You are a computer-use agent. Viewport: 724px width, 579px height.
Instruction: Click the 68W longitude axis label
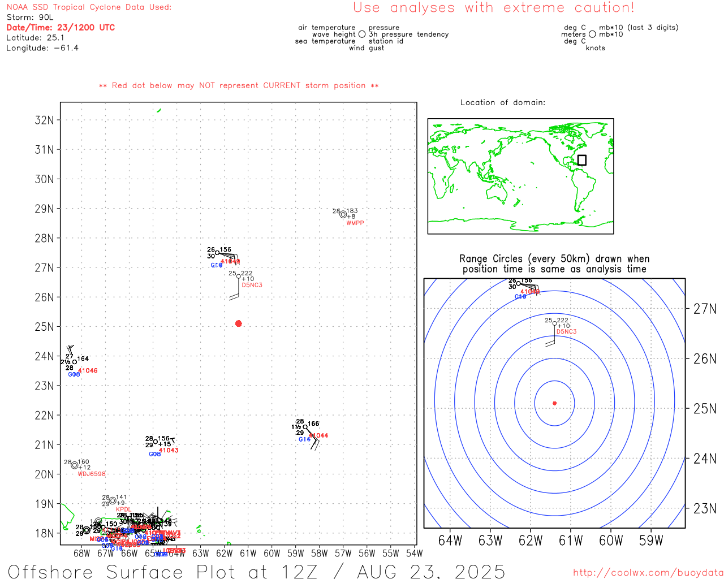(81, 553)
